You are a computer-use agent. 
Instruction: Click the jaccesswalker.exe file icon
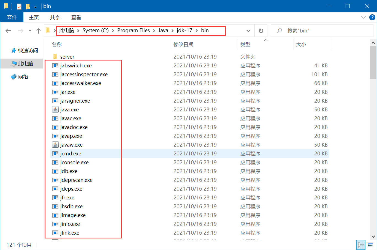point(55,83)
